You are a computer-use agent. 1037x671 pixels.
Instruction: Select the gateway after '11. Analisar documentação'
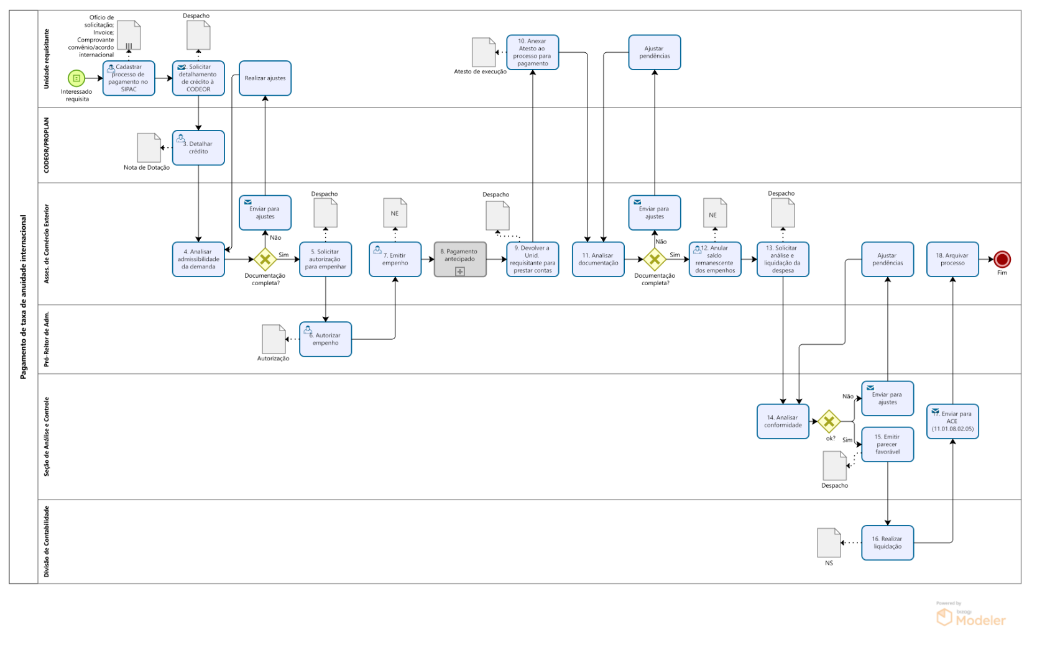[x=655, y=259]
